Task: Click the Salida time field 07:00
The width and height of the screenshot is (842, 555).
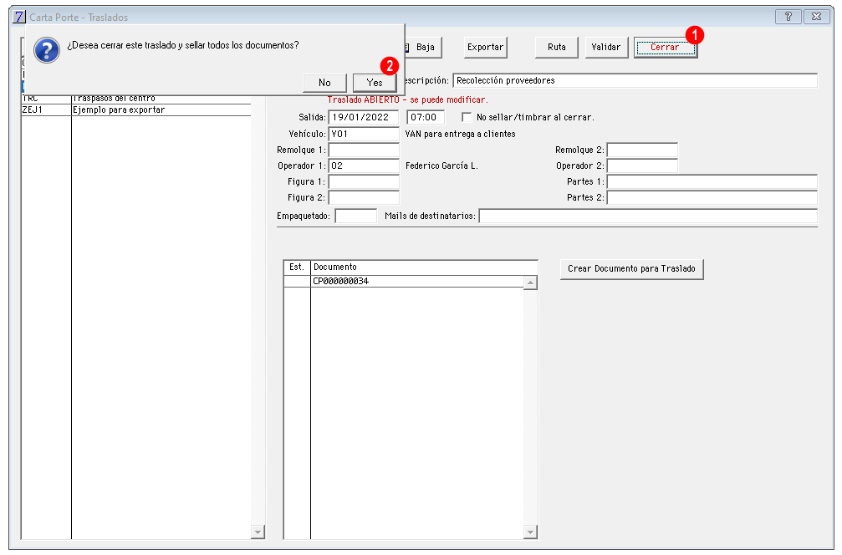Action: (426, 117)
